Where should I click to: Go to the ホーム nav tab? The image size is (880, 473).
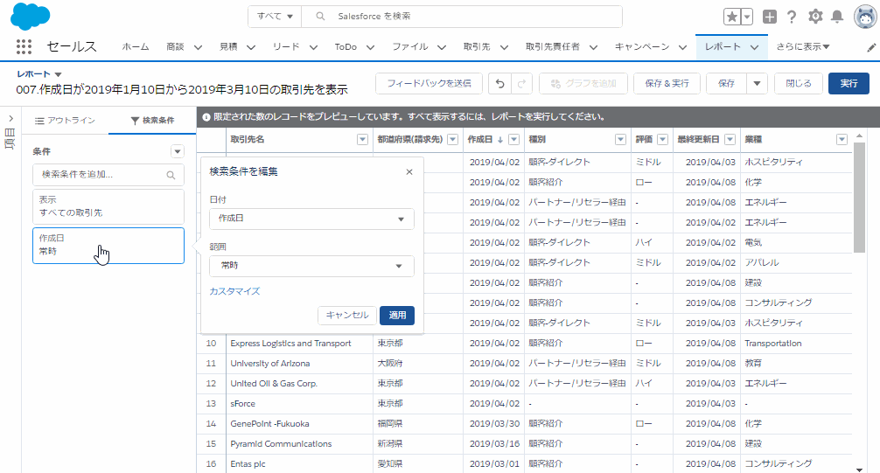pyautogui.click(x=136, y=47)
